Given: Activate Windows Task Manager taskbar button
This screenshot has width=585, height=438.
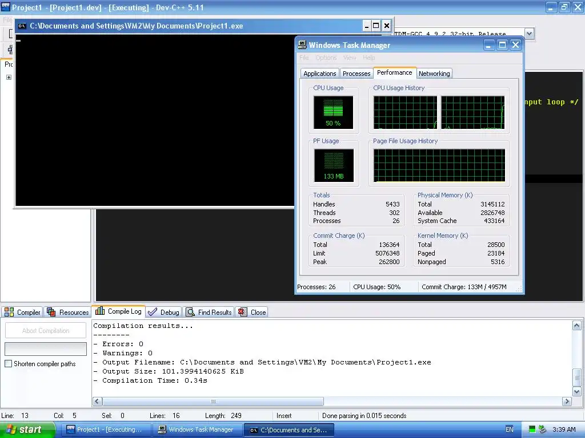Looking at the screenshot, I should pos(198,429).
